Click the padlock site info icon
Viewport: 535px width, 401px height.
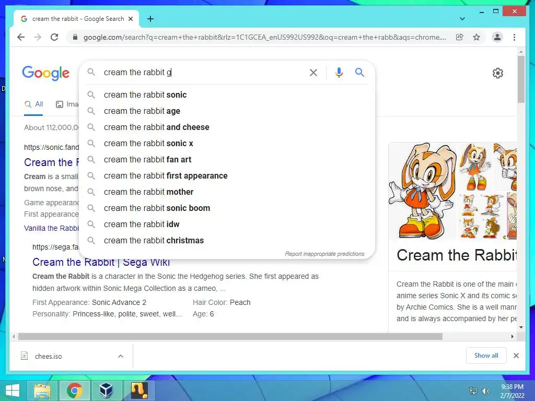75,37
